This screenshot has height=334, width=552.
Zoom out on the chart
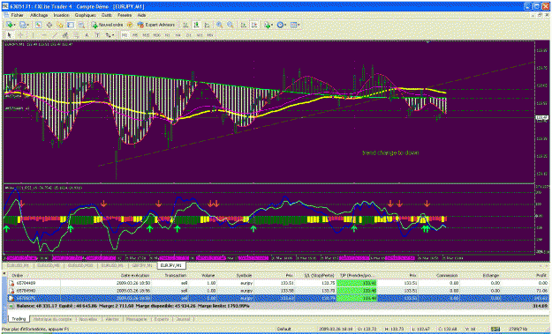[231, 25]
